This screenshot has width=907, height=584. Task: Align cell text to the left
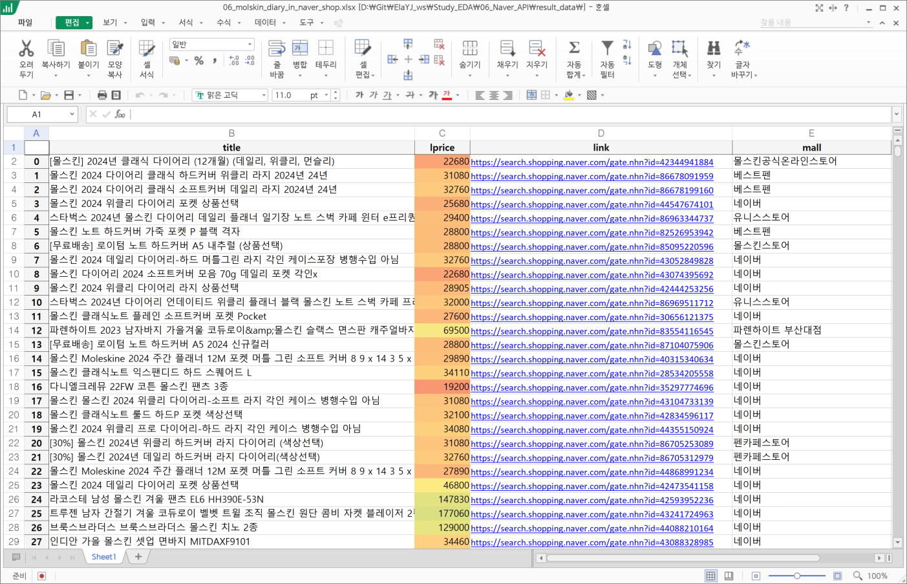480,95
